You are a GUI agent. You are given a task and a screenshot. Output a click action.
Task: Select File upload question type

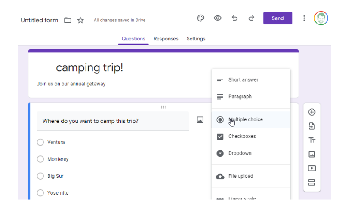coord(251,176)
